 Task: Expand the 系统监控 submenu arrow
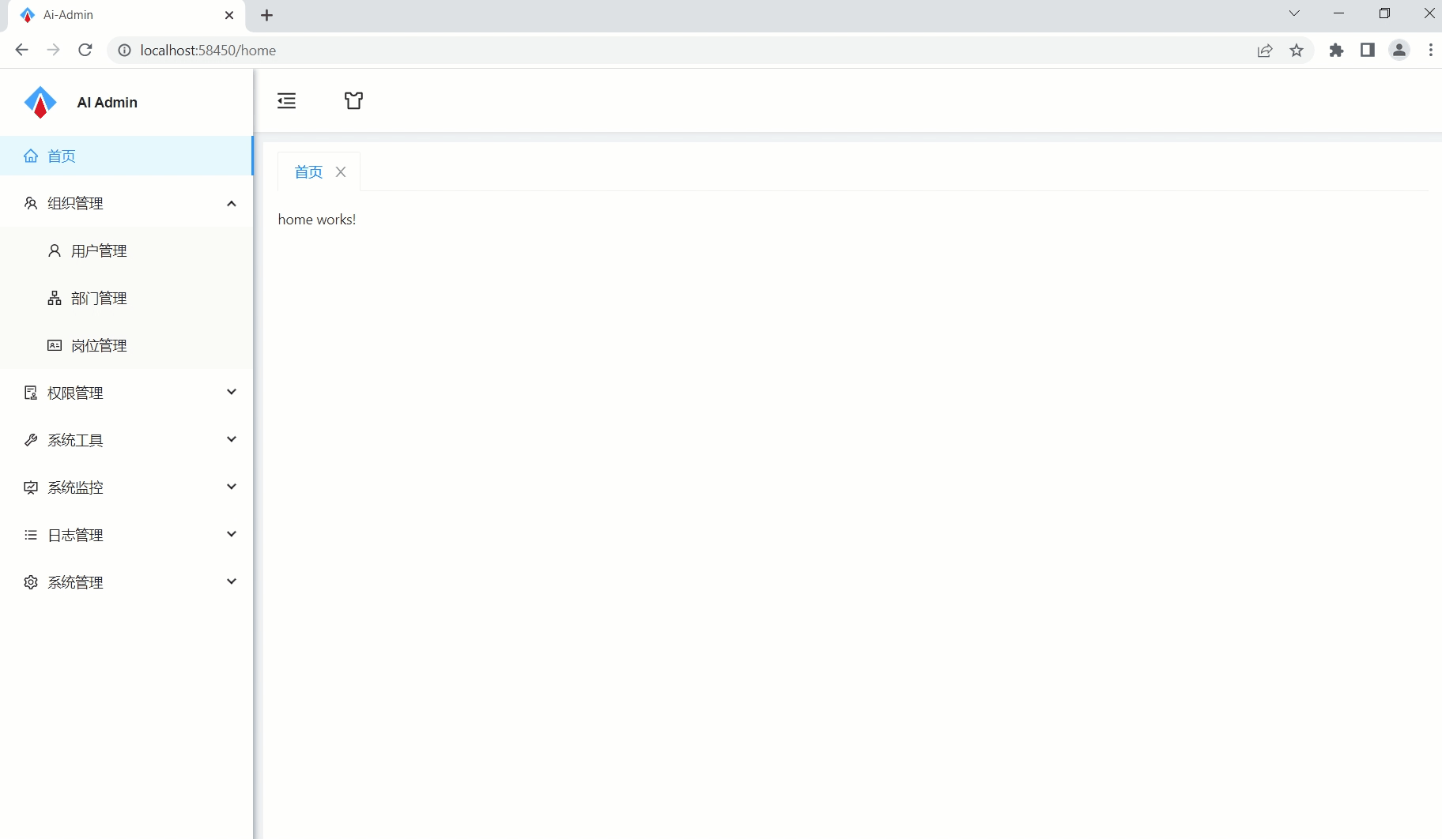[x=232, y=487]
